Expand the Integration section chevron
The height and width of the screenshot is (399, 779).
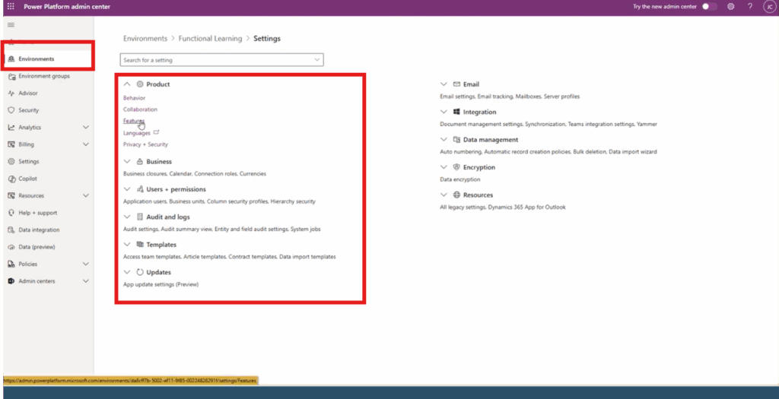444,112
